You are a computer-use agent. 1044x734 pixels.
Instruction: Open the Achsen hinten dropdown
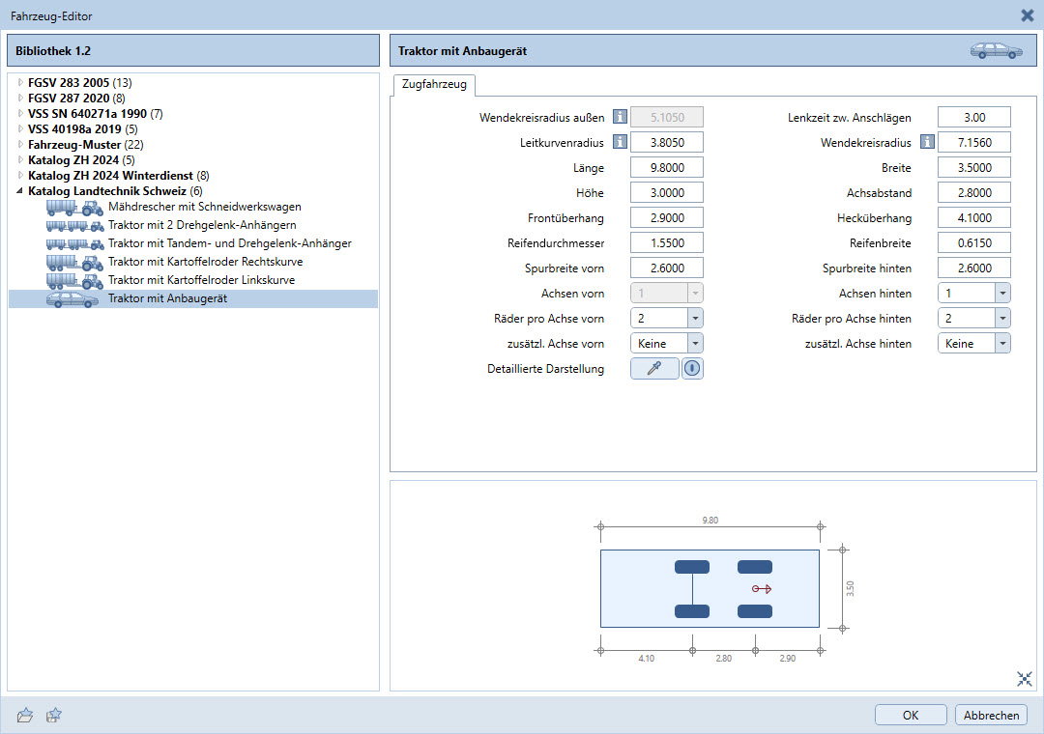coord(1002,293)
